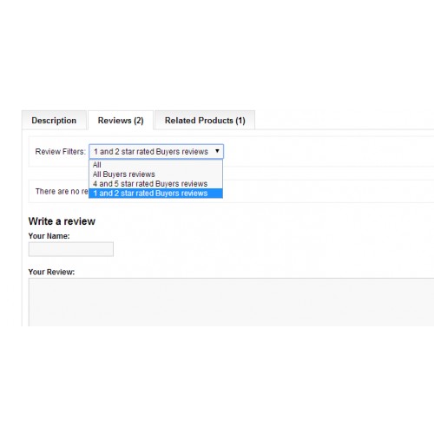The width and height of the screenshot is (434, 434).
Task: Click the number (2) on the Reviews tab
Action: (139, 121)
